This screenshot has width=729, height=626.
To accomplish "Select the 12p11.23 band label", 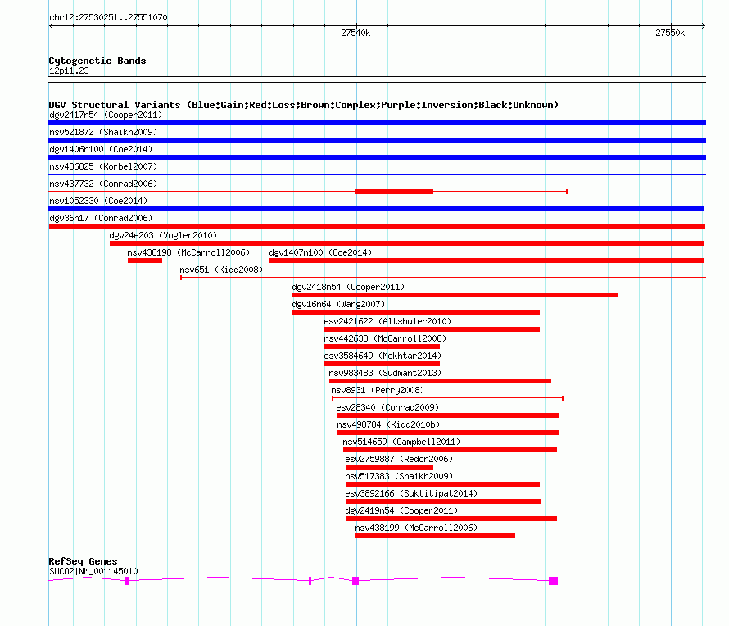I will point(69,70).
